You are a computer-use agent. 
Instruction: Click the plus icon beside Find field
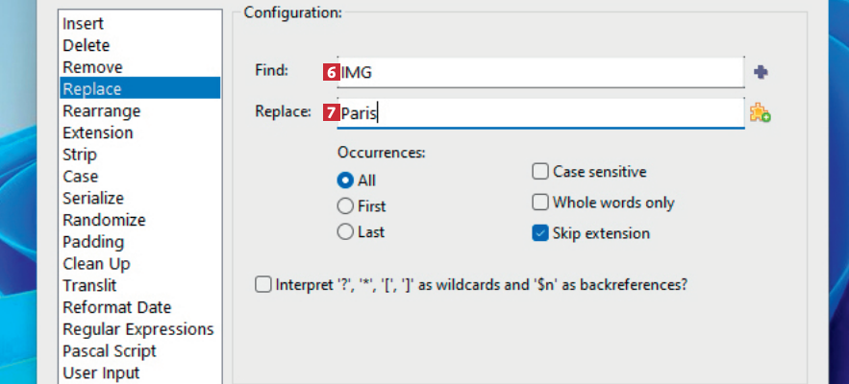762,72
